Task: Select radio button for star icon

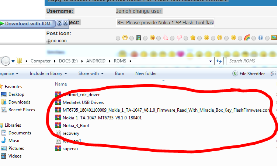Action: 185,38
